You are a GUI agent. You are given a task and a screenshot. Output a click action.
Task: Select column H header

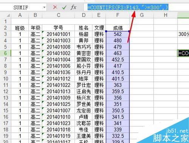(x=166, y=15)
